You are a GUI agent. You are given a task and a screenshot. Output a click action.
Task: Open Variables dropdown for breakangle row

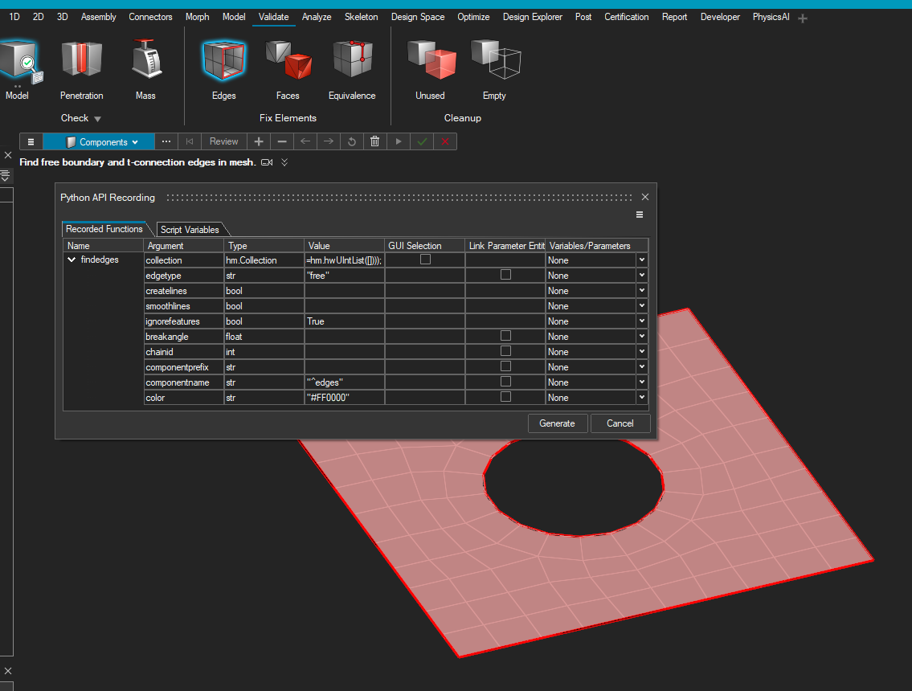point(642,336)
